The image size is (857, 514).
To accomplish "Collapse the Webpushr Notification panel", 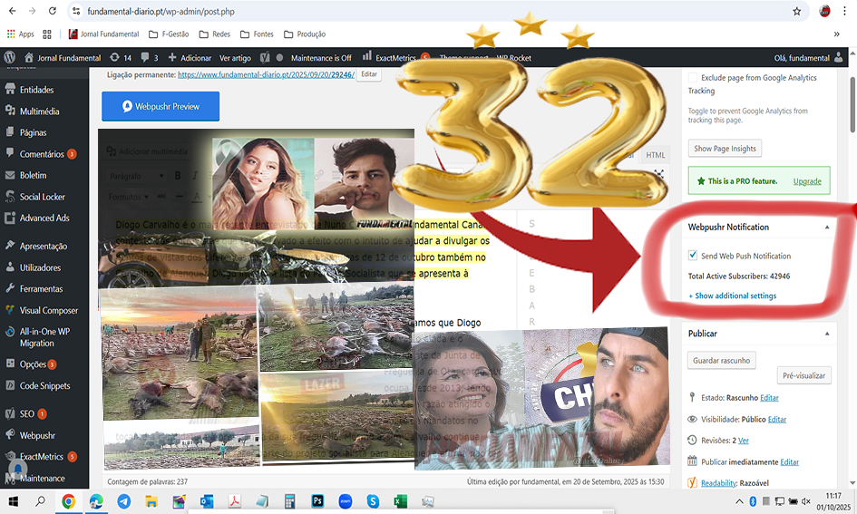I will point(826,228).
